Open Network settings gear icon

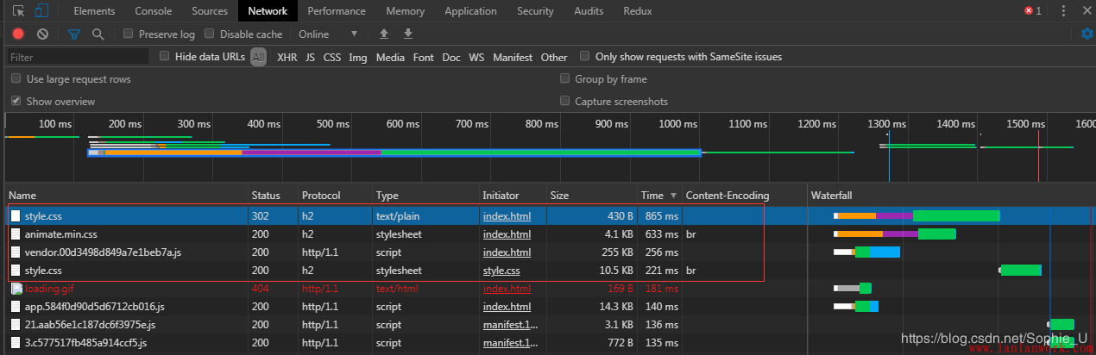(x=1087, y=34)
